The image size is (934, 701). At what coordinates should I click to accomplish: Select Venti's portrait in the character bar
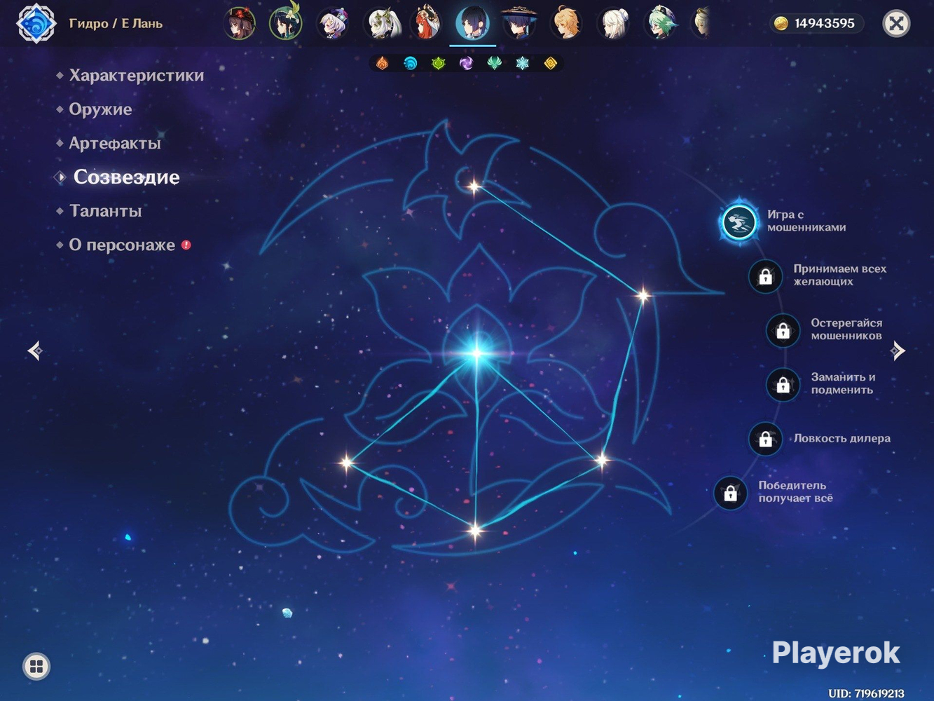pos(286,23)
